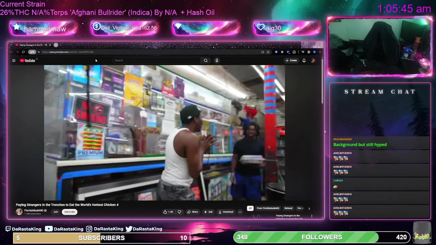This screenshot has width=436, height=245.
Task: Go forward with the browser forward arrow
Action: click(17, 52)
